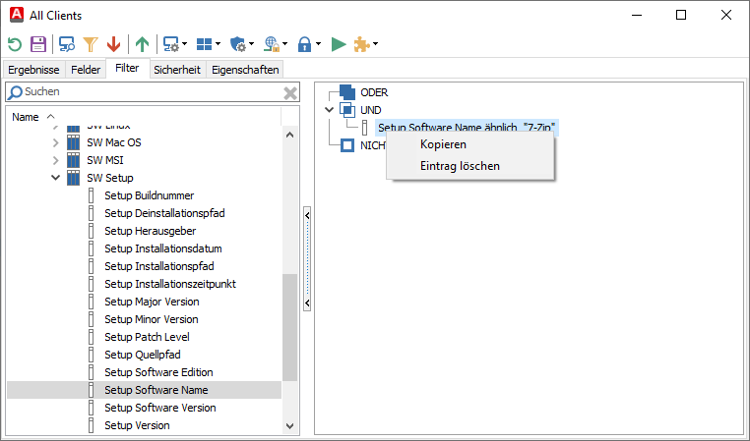Click the green play arrow icon

[338, 44]
